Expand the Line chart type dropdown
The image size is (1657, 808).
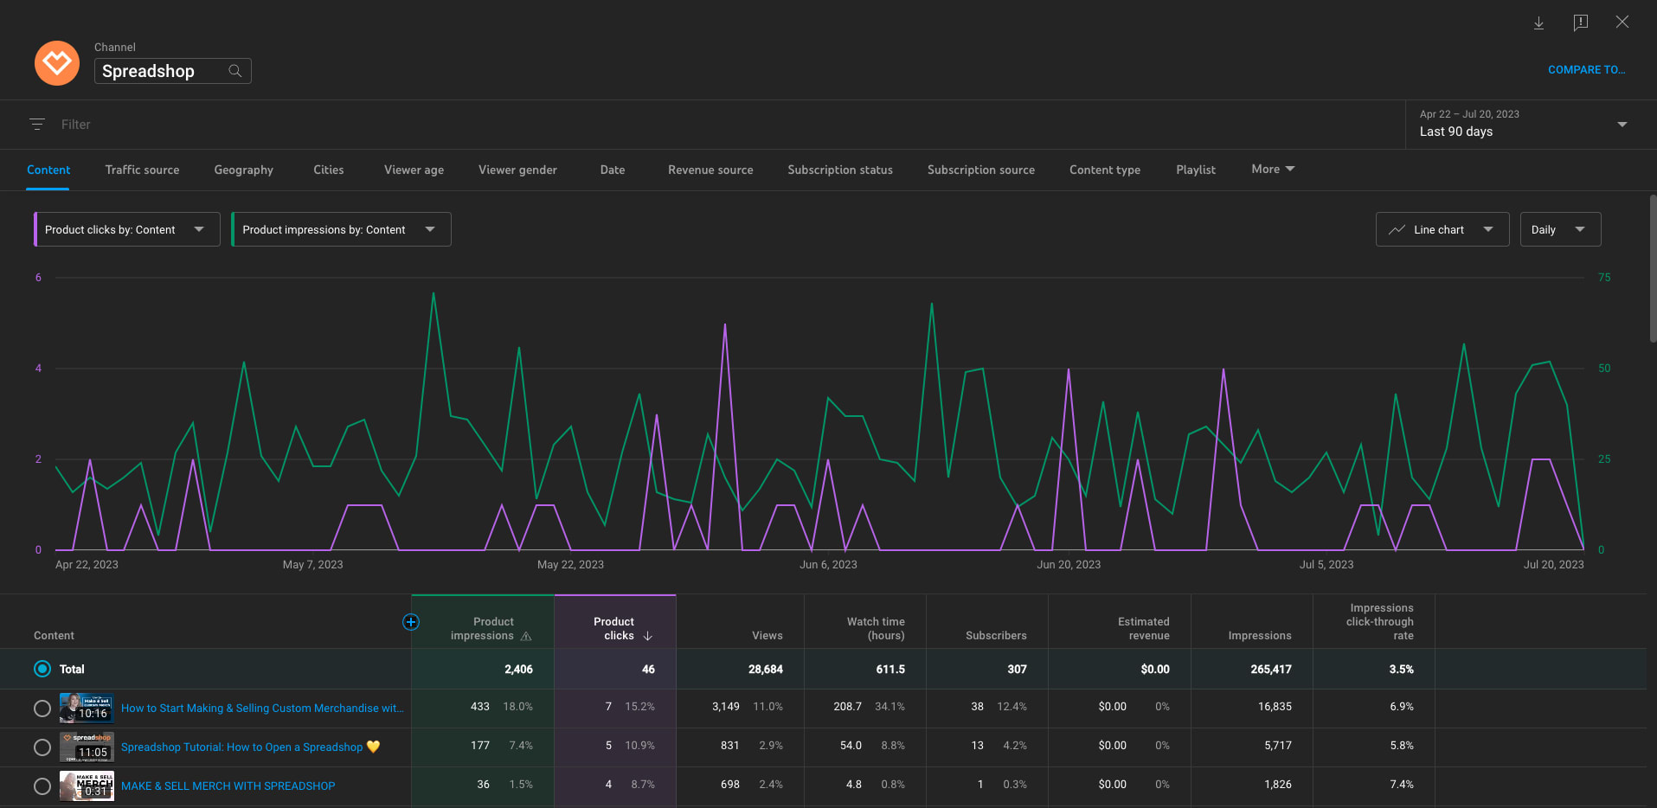tap(1442, 229)
